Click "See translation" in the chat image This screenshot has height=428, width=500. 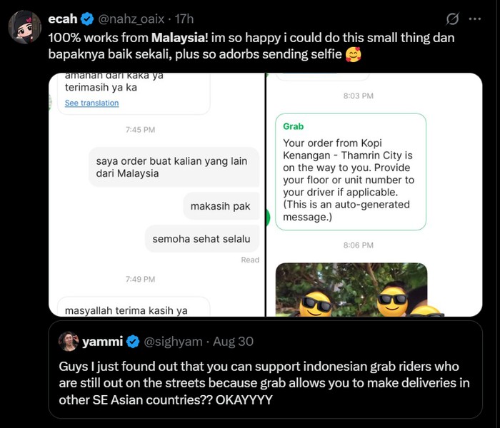coord(91,103)
